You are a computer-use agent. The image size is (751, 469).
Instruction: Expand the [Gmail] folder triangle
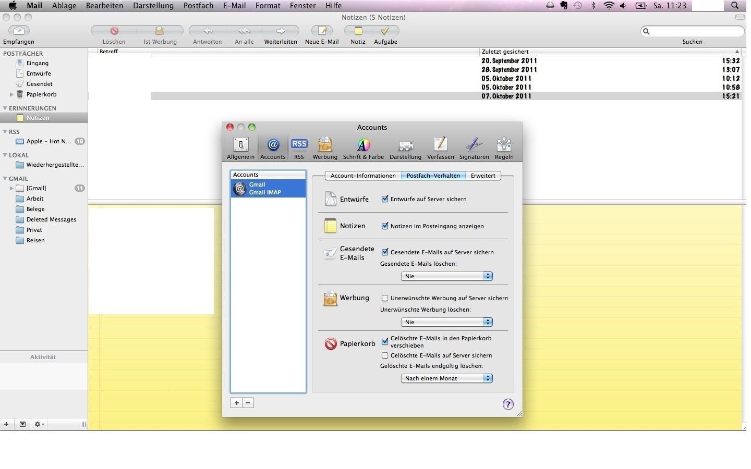(x=11, y=188)
